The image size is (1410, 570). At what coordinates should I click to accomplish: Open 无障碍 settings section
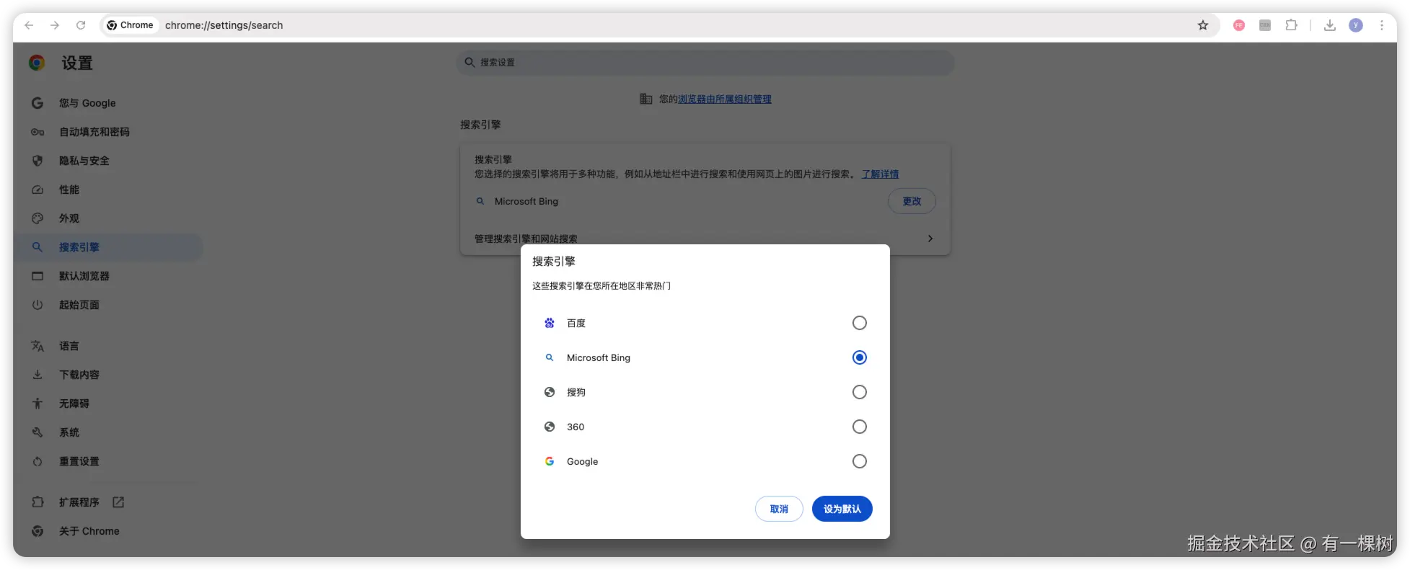point(108,404)
